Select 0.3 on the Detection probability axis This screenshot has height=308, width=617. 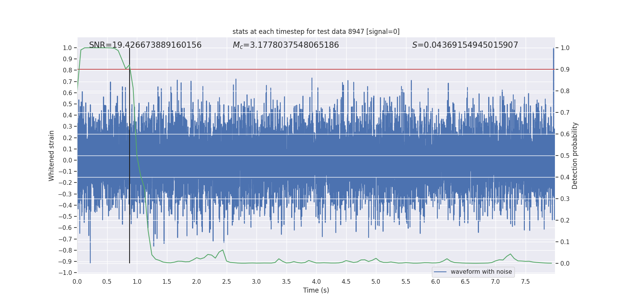pyautogui.click(x=565, y=199)
